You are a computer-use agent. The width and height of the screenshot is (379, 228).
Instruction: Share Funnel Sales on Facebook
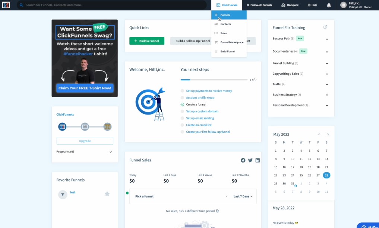(243, 160)
